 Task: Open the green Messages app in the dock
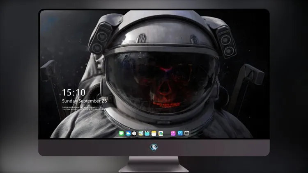[122, 133]
